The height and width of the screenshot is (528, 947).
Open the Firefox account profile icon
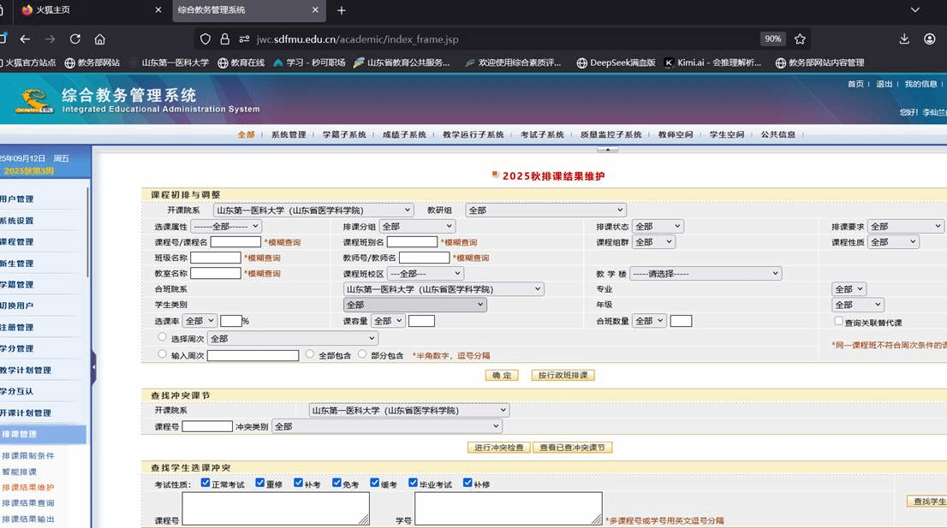click(x=930, y=39)
